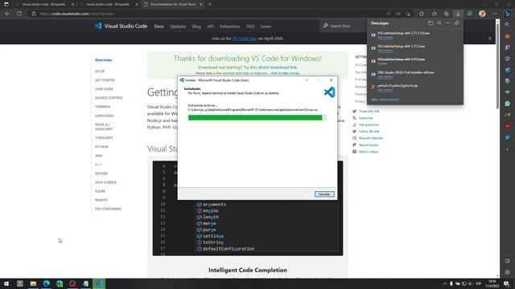Open Updates in site navigation
This screenshot has width=515, height=289.
tap(178, 26)
